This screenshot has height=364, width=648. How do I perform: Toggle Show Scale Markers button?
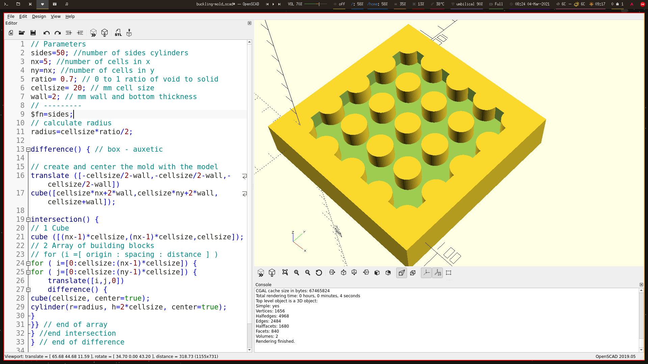point(438,273)
